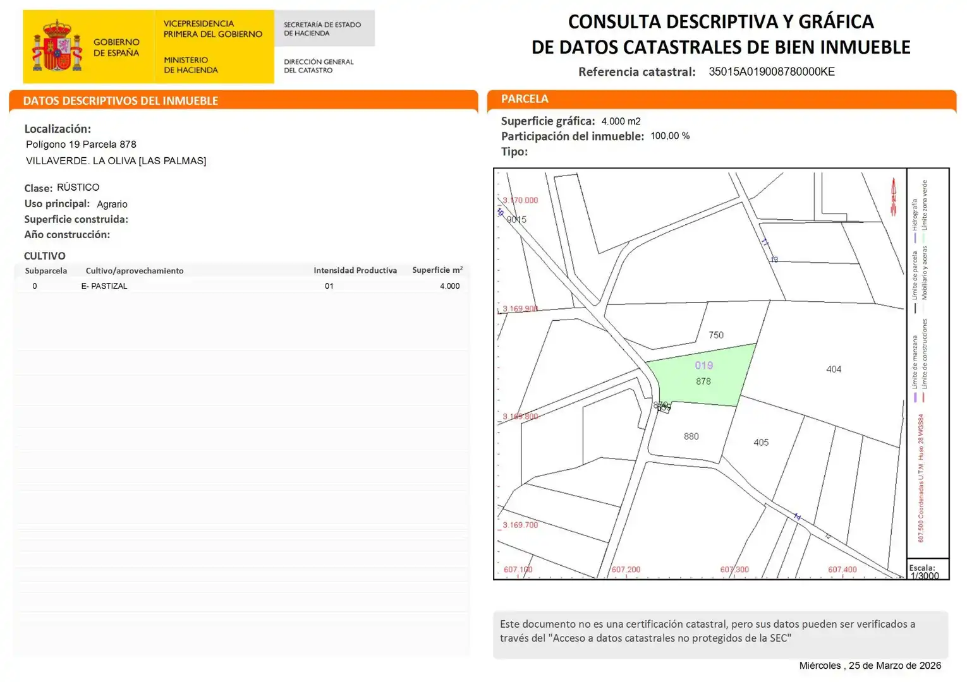Click DIRECCIÓN GENERAL DEL CATASTRO text
The width and height of the screenshot is (967, 682).
(319, 66)
